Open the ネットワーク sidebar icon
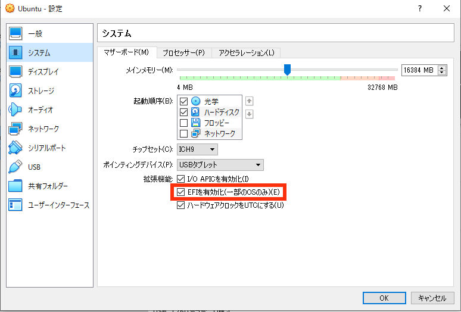Image resolution: width=461 pixels, height=312 pixels. 15,129
